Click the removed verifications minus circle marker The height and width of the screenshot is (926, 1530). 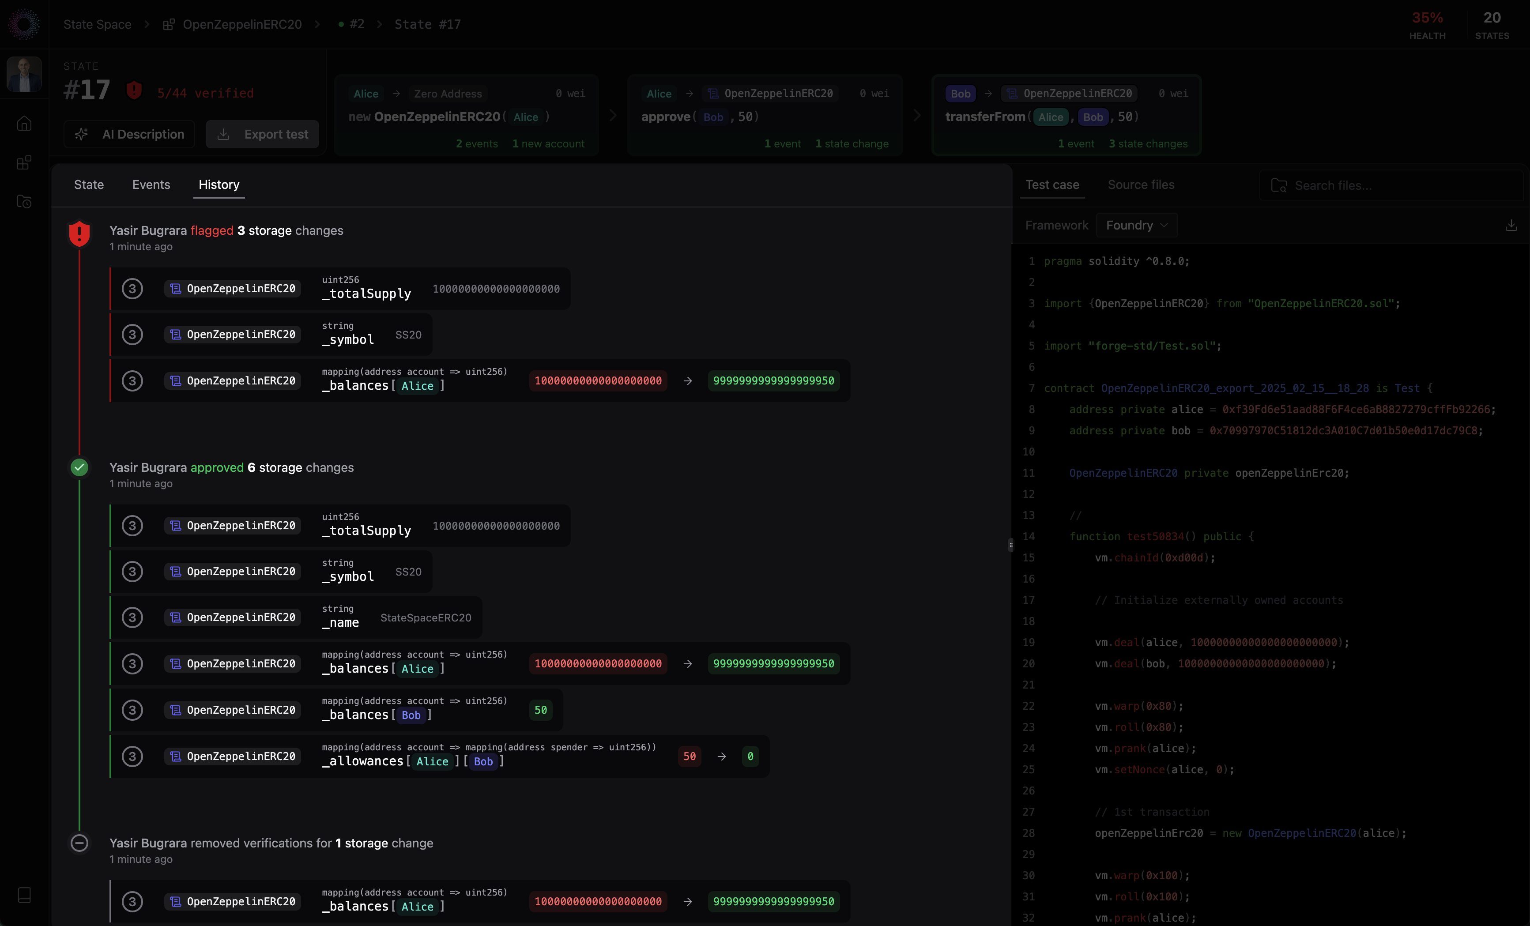click(x=79, y=843)
